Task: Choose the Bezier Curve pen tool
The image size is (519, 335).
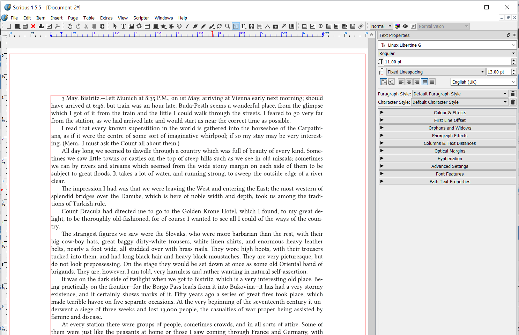Action: coord(195,26)
